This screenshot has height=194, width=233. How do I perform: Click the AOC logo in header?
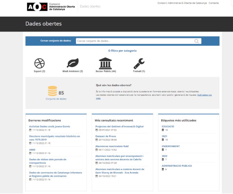click(37, 7)
